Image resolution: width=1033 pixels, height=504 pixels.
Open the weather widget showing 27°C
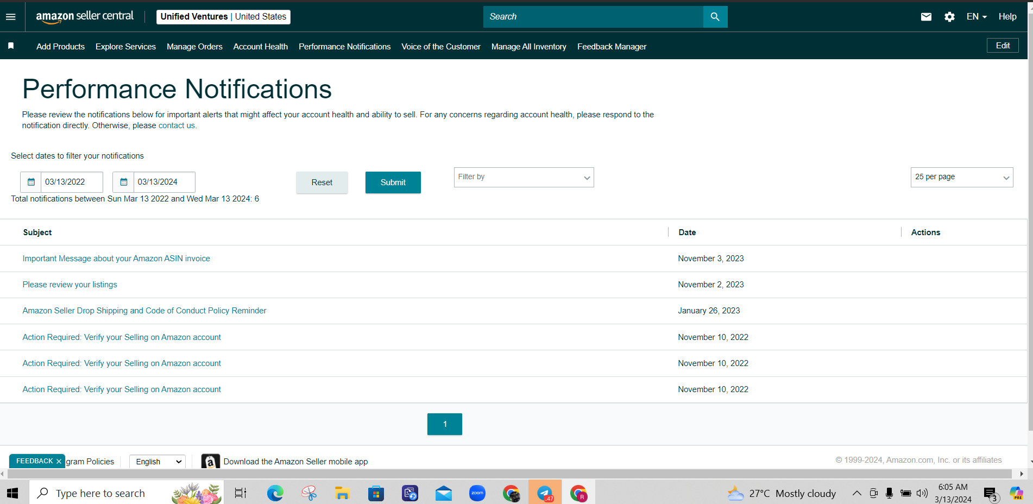[782, 493]
